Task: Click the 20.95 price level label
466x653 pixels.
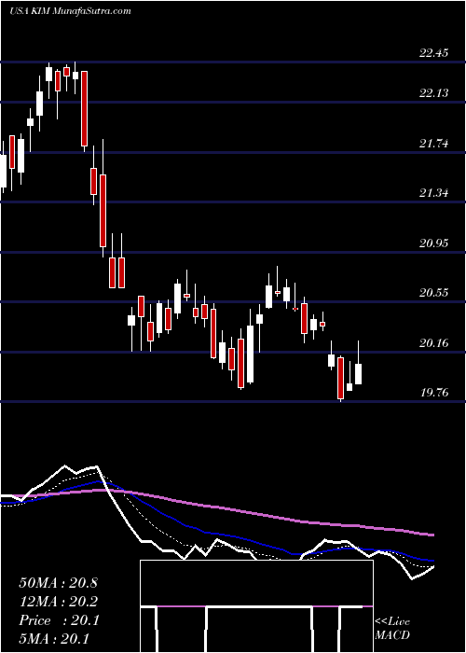Action: point(434,243)
